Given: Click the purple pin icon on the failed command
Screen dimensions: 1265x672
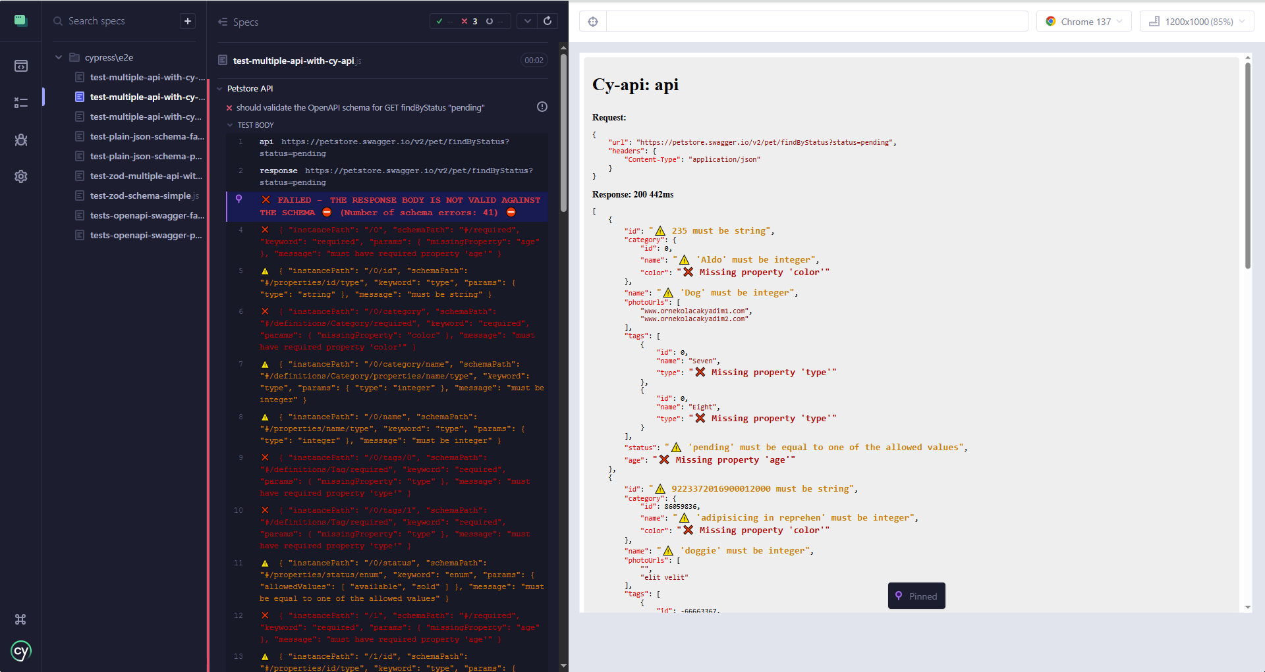Looking at the screenshot, I should tap(239, 199).
